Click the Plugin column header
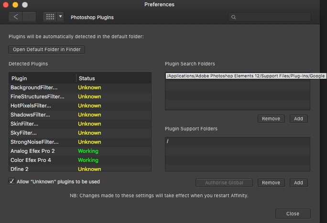Viewport: 327px width, 223px height. [x=42, y=78]
